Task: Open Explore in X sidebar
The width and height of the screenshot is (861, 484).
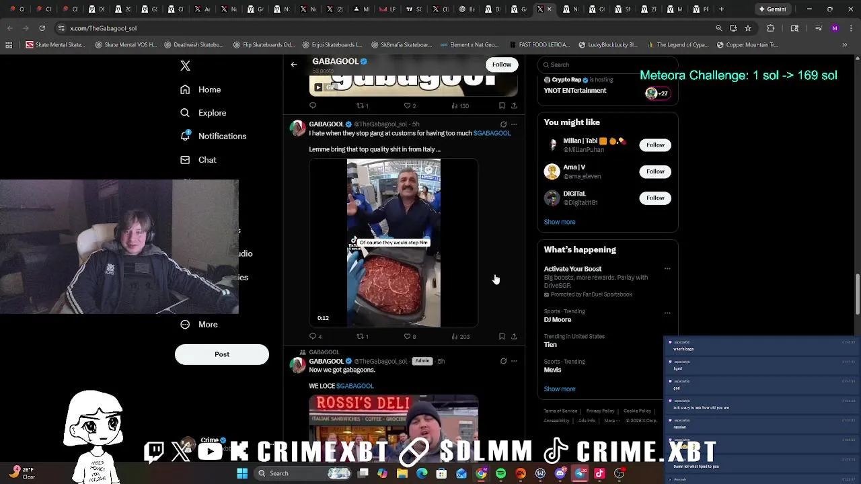Action: (x=203, y=113)
